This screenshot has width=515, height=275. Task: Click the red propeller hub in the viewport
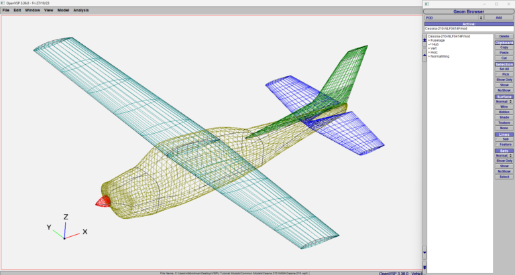tap(101, 200)
